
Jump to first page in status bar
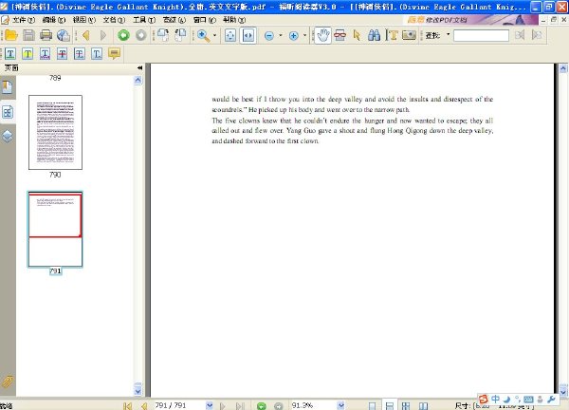pos(128,406)
